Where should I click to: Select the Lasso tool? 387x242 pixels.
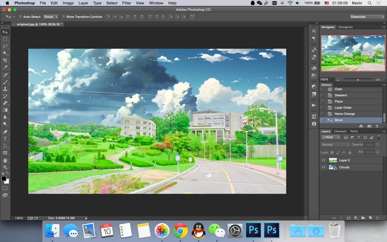(5, 46)
